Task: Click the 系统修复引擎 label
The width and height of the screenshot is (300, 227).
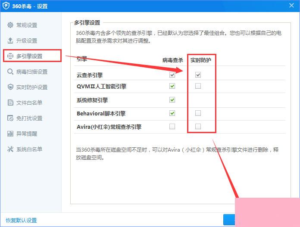Action: 92,100
